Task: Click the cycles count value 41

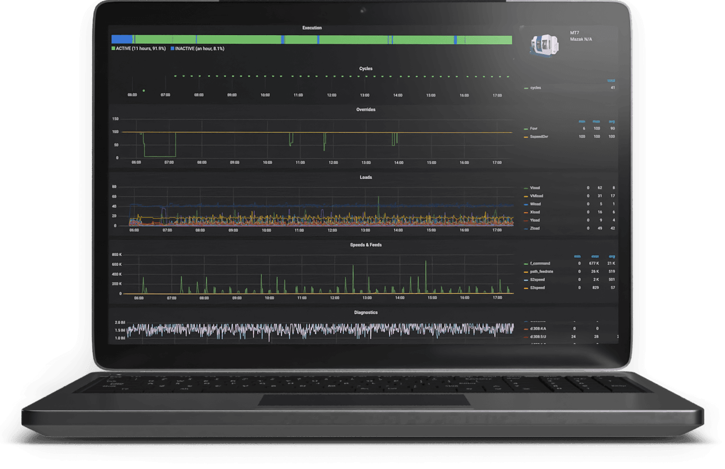Action: [x=613, y=88]
